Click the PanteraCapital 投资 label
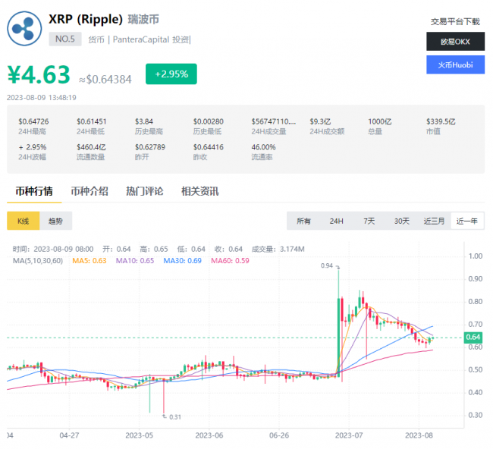This screenshot has width=493, height=449. tap(151, 39)
